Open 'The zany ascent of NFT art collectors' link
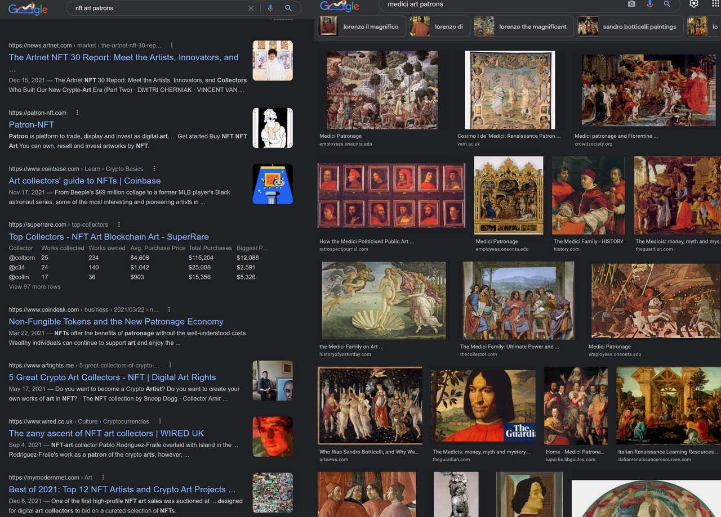This screenshot has width=721, height=517. point(106,434)
